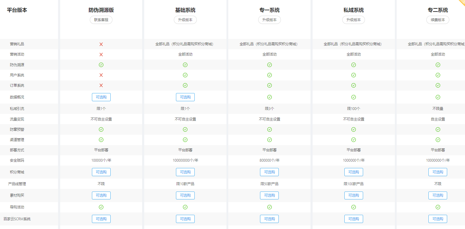Click the 基础系统 column title
465x229 pixels.
tap(185, 10)
